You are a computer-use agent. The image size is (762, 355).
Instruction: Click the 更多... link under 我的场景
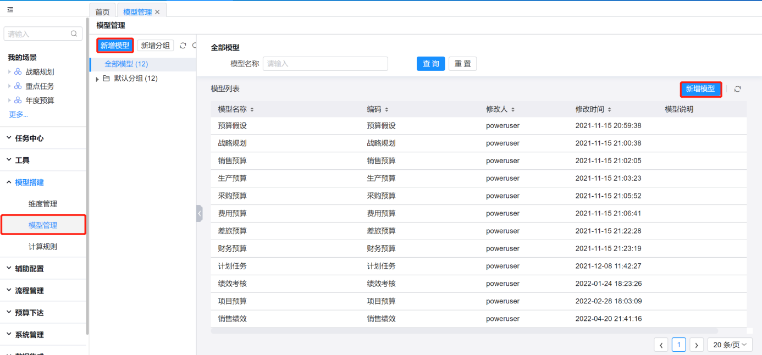click(18, 114)
